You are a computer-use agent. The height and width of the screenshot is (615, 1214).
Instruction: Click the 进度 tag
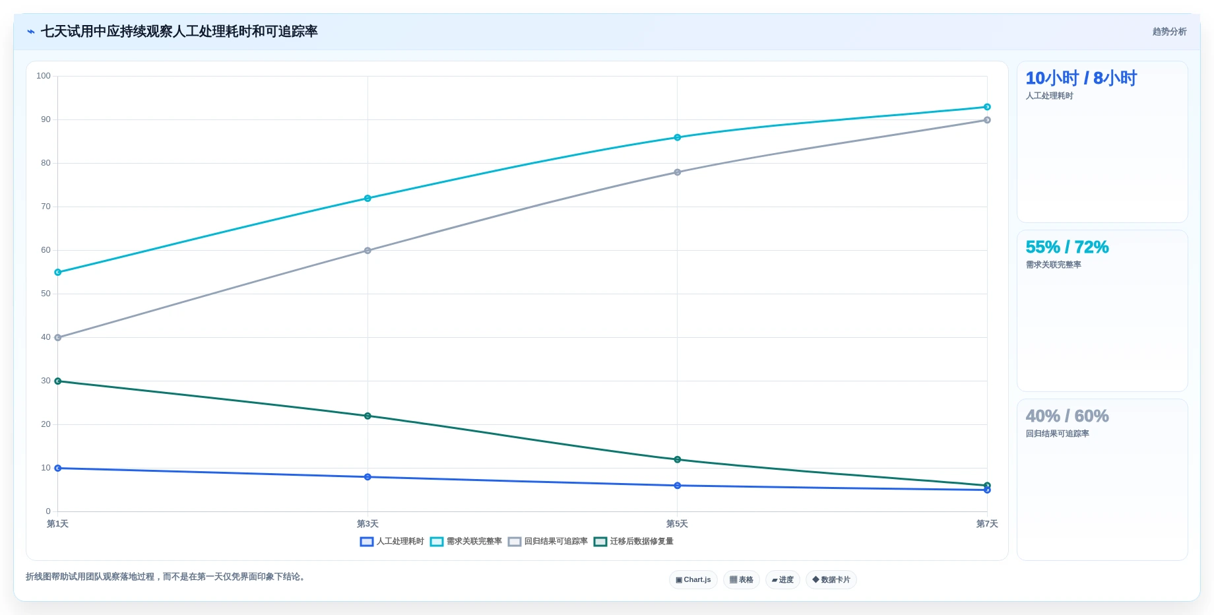coord(783,580)
